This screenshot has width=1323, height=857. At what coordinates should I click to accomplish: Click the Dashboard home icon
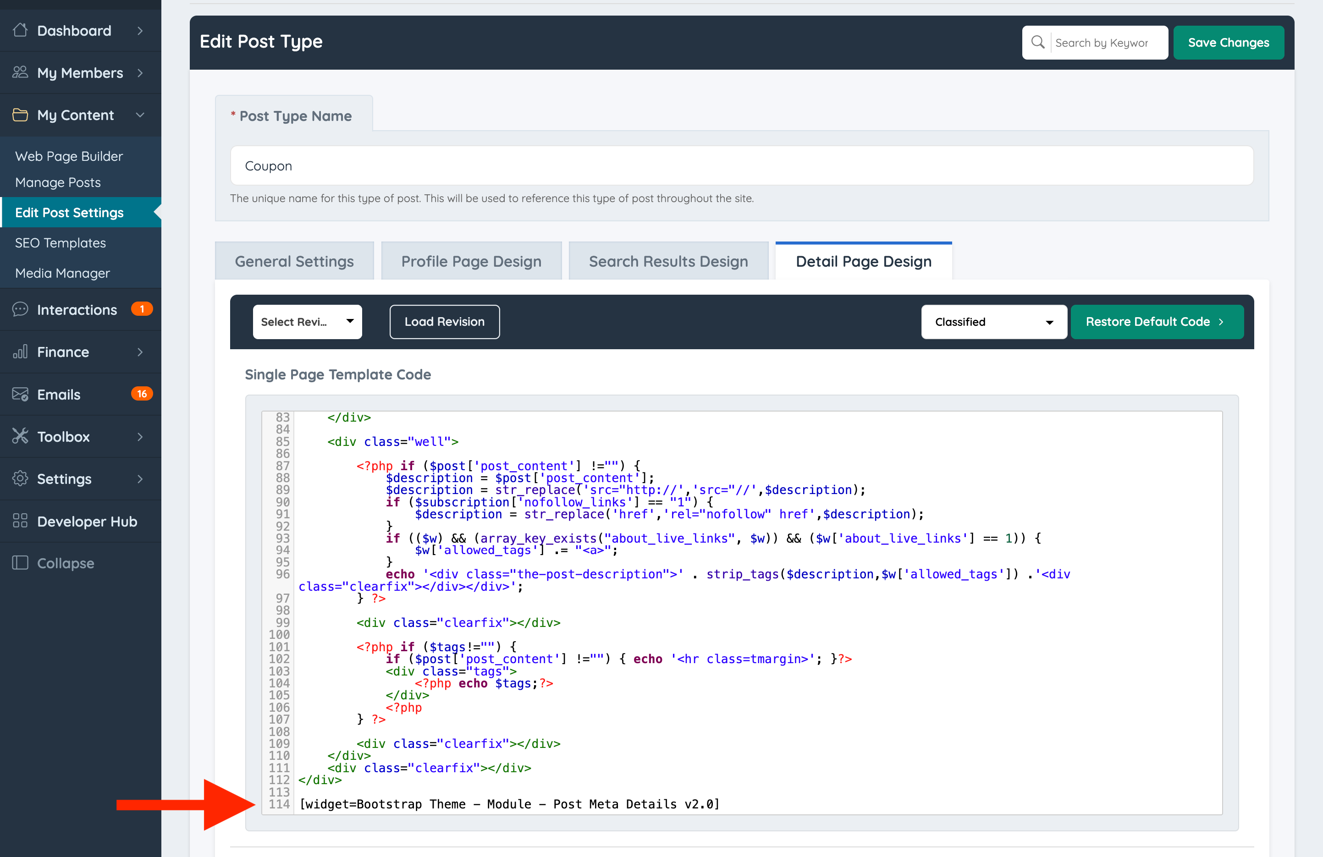tap(20, 30)
